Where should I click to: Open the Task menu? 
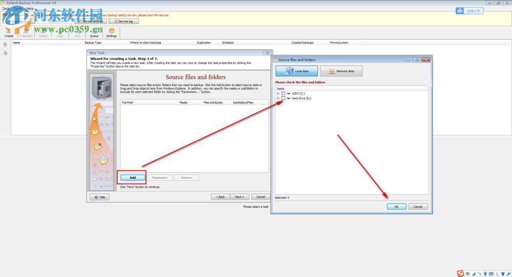tap(6, 8)
